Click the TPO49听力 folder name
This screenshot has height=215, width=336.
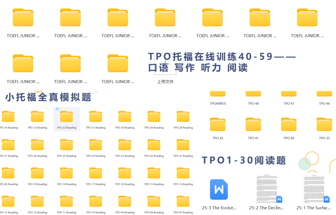click(x=218, y=104)
